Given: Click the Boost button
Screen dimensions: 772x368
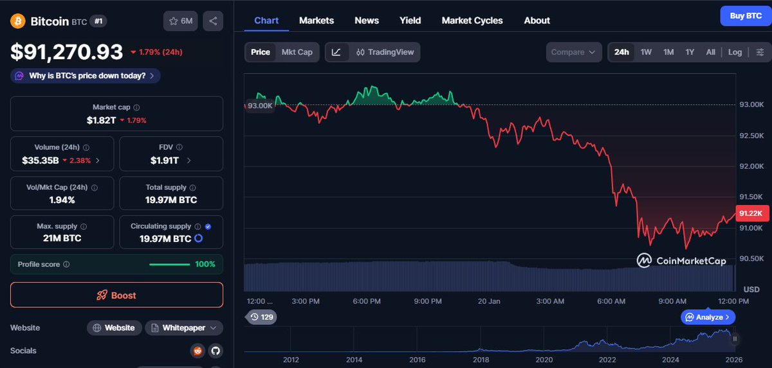Looking at the screenshot, I should [x=116, y=295].
